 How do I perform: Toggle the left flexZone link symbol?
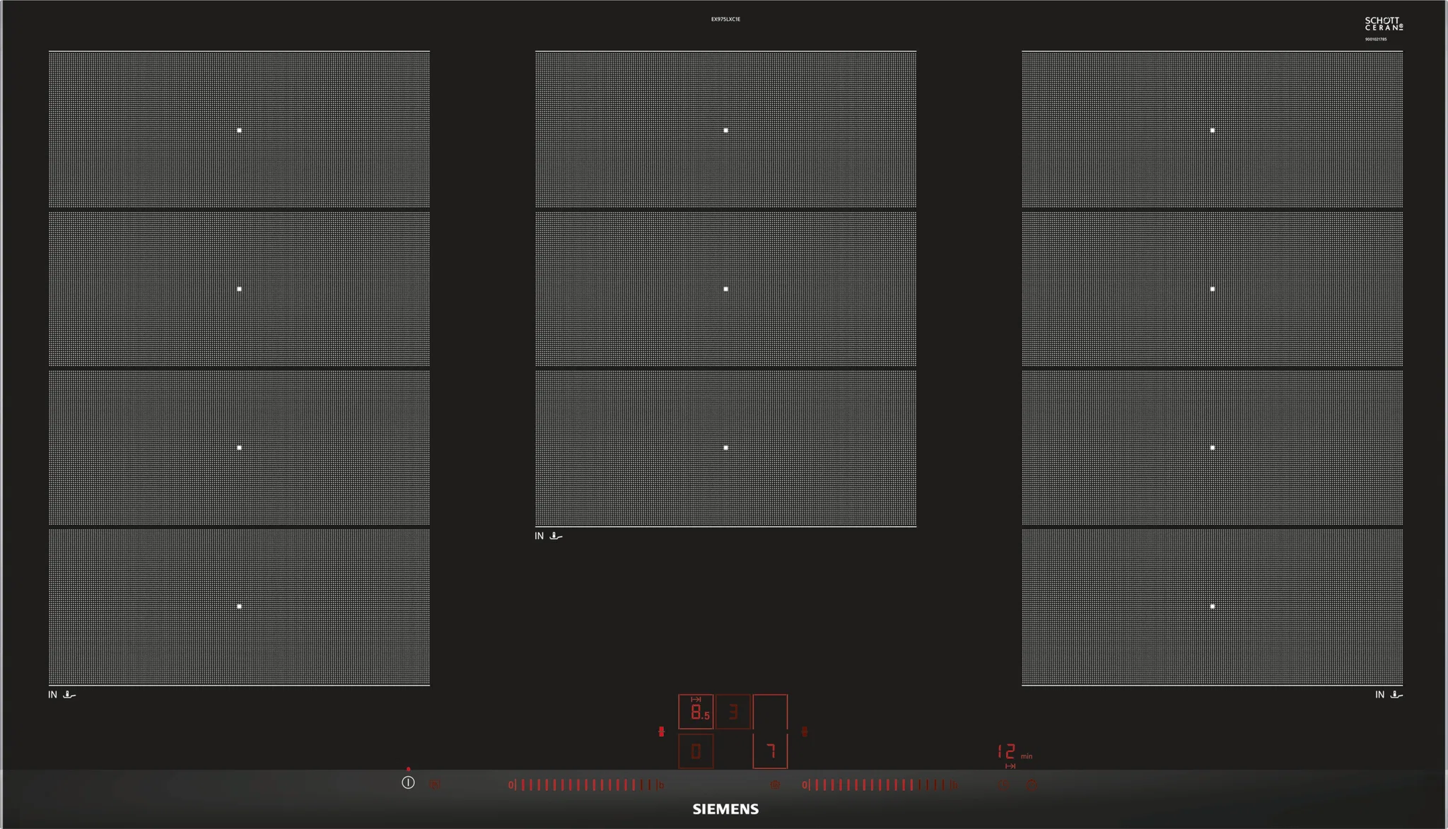click(x=661, y=731)
